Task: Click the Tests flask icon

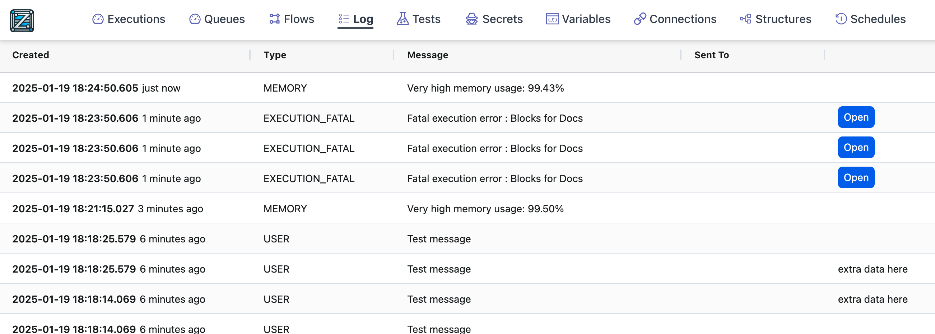Action: 402,19
